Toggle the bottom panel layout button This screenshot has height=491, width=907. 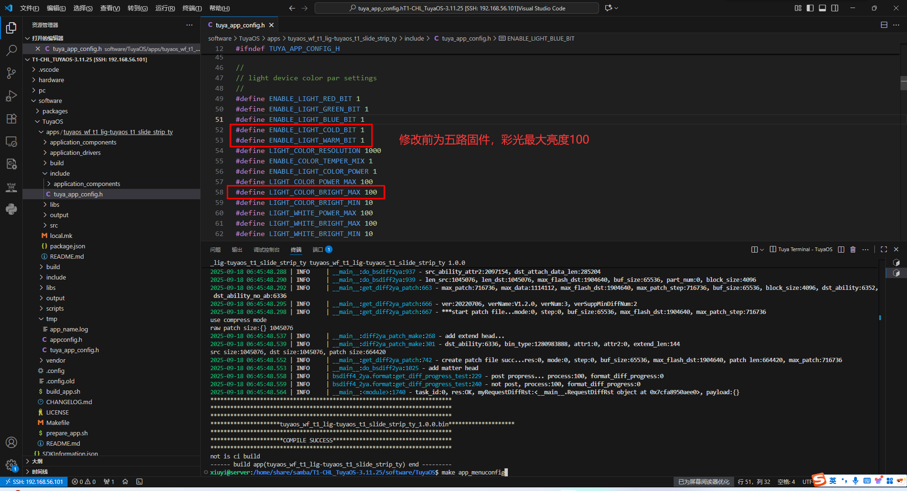pyautogui.click(x=822, y=8)
